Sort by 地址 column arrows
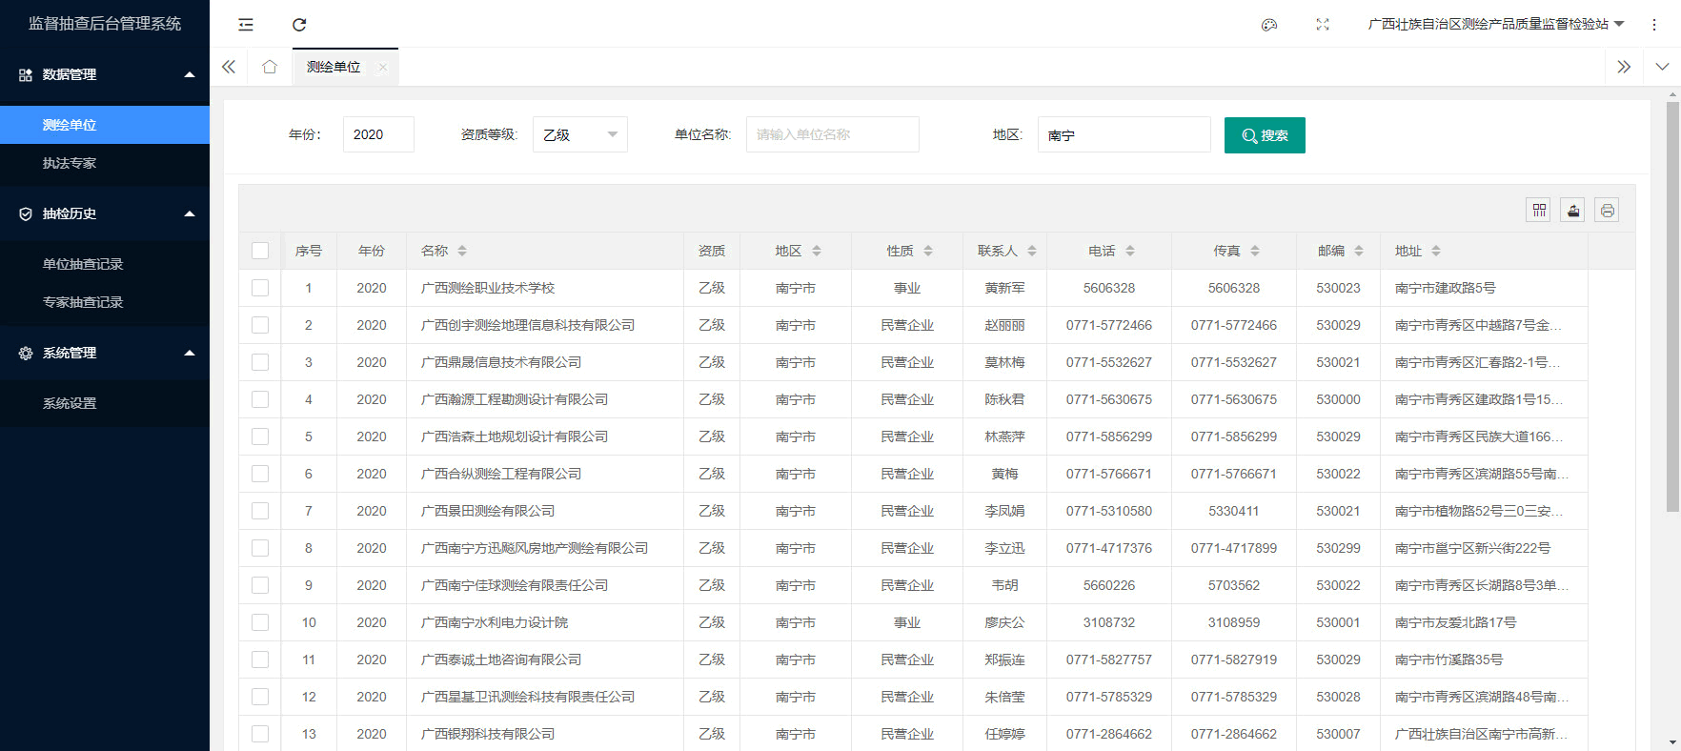Screen dimensions: 1681x751 [1436, 251]
